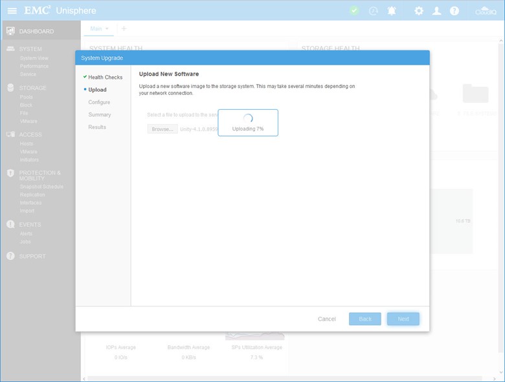Open File under Storage
Viewport: 505px width, 382px height.
tap(24, 113)
